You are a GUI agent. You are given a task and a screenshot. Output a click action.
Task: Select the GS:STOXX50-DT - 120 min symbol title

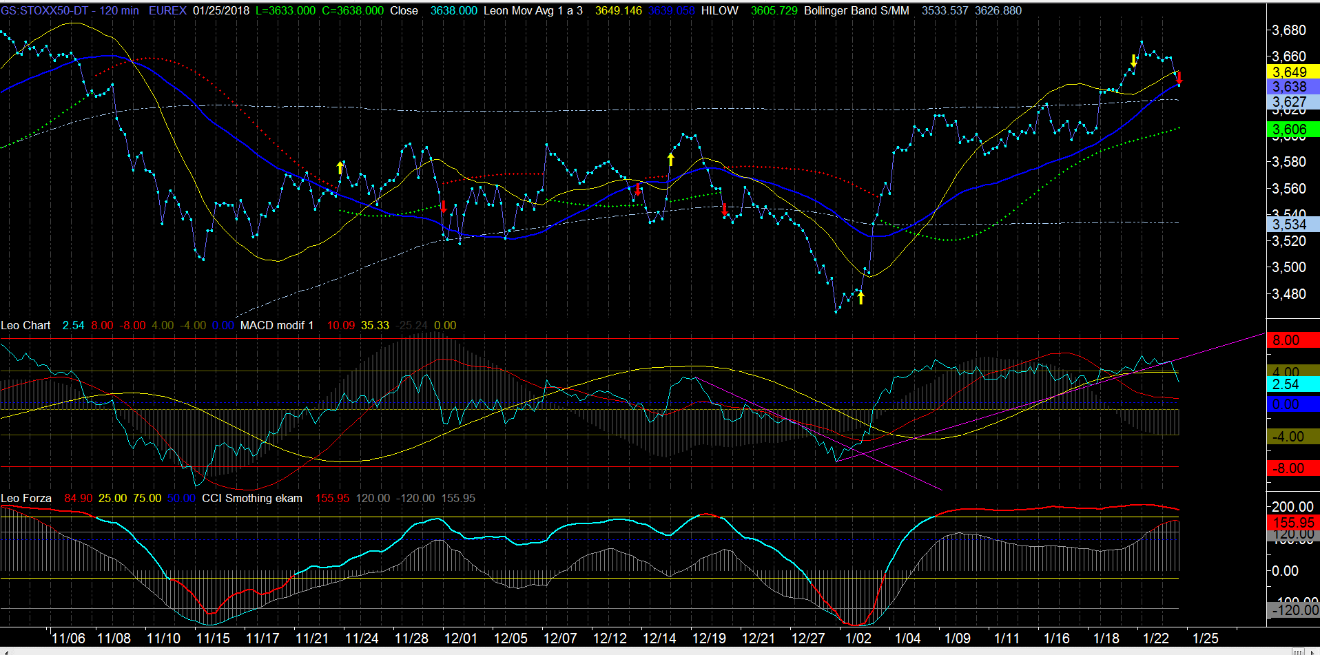tap(70, 10)
